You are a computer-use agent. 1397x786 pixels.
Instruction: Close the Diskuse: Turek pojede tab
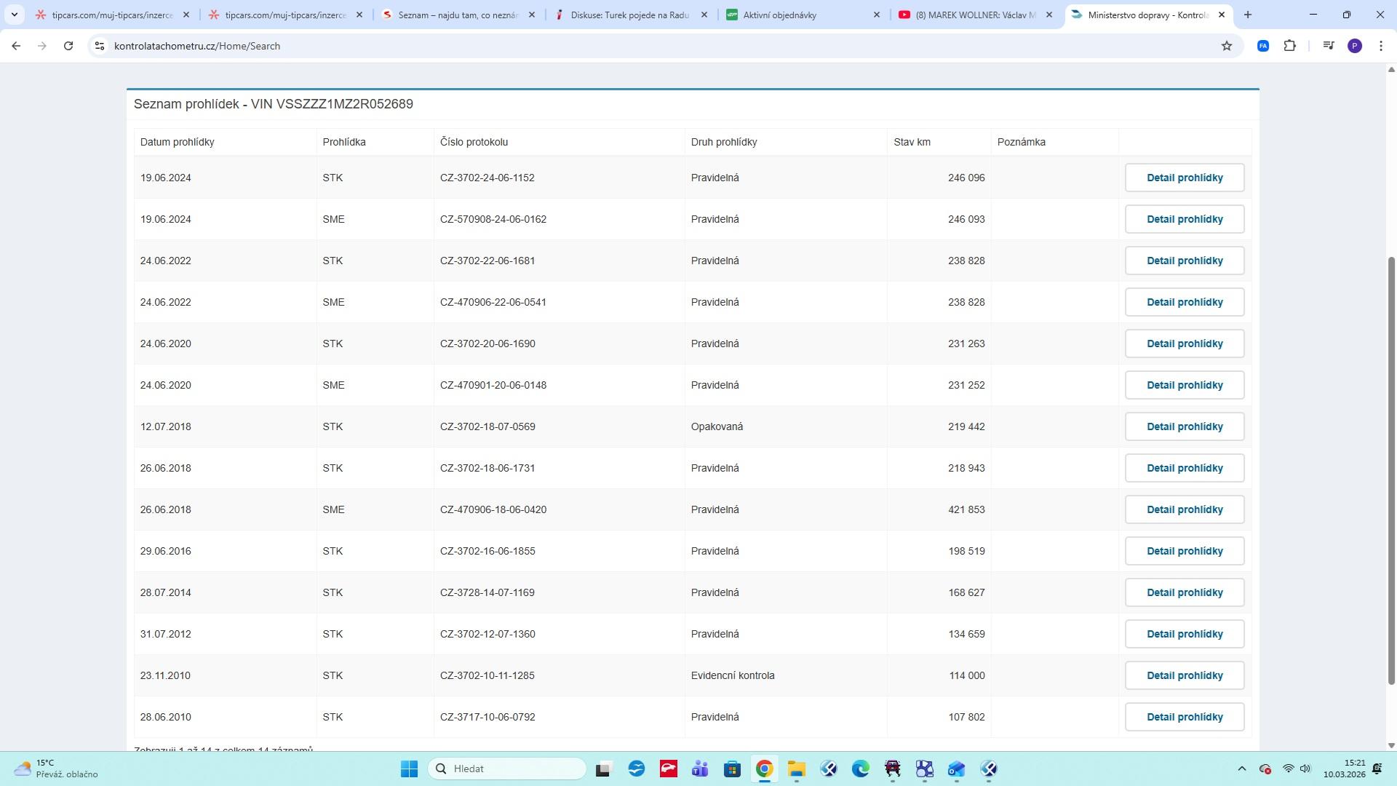[x=704, y=15]
